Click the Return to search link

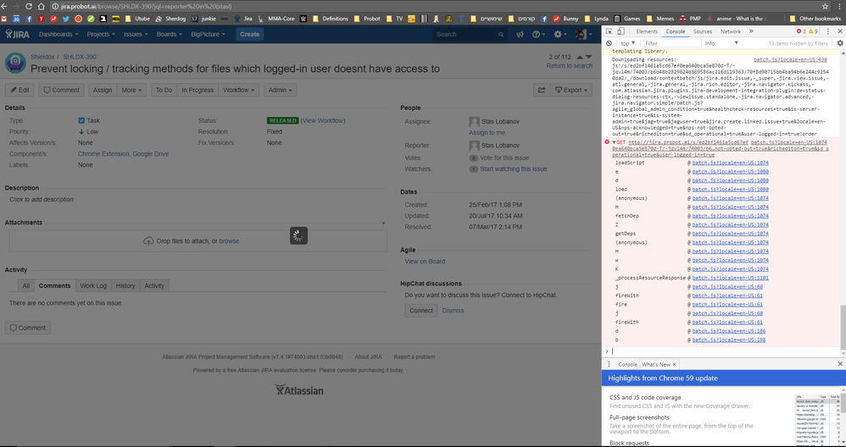[569, 66]
